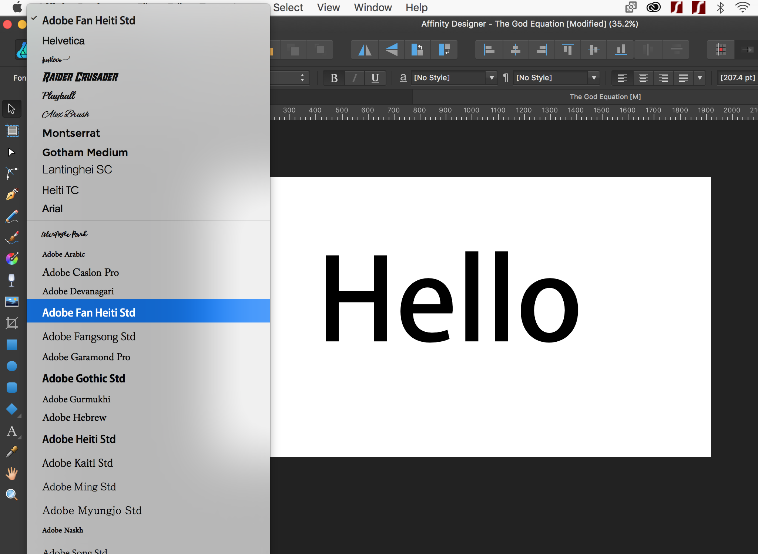Click Align Middle vertically icon
Viewport: 758px width, 554px height.
[x=594, y=50]
